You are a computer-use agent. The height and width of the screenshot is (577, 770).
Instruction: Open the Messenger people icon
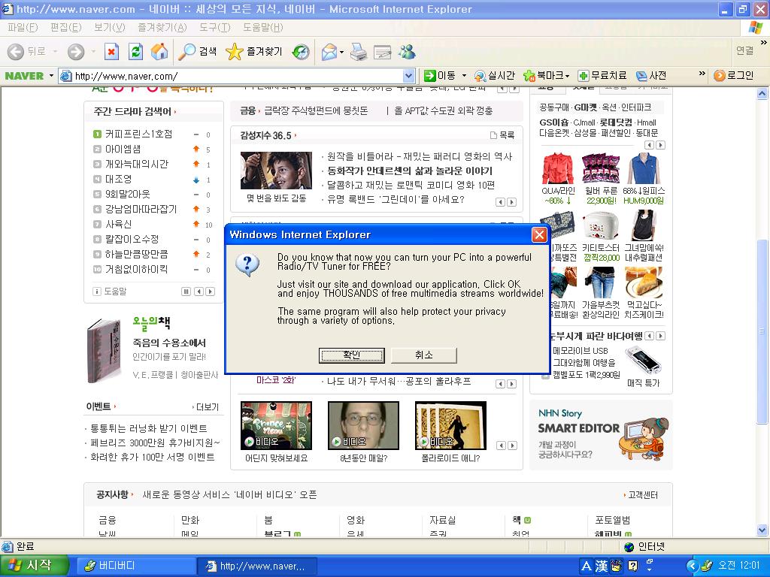click(407, 52)
